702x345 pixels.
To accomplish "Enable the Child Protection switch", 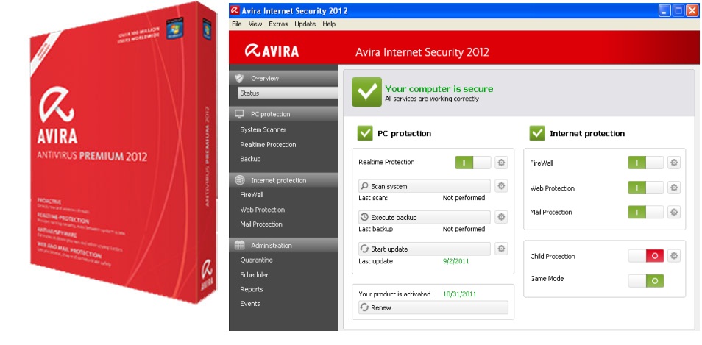I will pyautogui.click(x=645, y=256).
